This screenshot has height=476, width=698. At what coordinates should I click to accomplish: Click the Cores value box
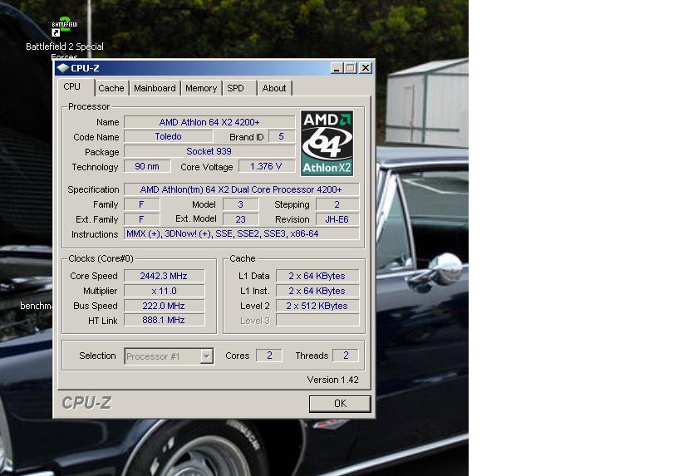[x=269, y=356]
